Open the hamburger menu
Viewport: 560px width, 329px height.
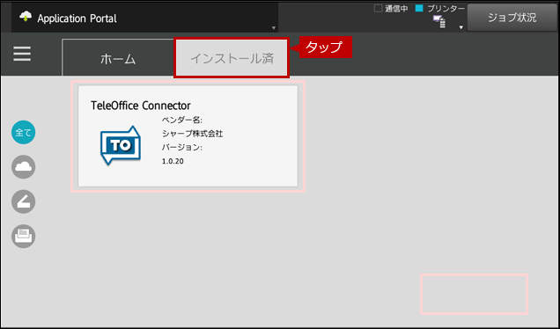[x=22, y=55]
